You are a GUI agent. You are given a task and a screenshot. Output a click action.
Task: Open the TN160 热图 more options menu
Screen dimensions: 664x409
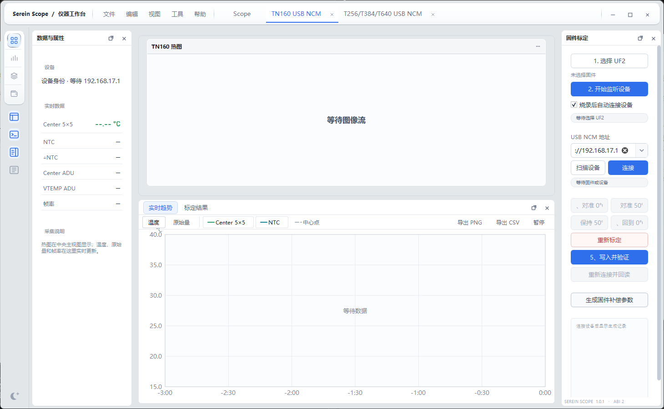coord(538,46)
